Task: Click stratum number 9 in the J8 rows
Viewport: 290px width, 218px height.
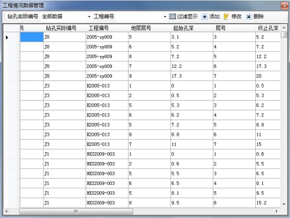Action: pos(149,76)
